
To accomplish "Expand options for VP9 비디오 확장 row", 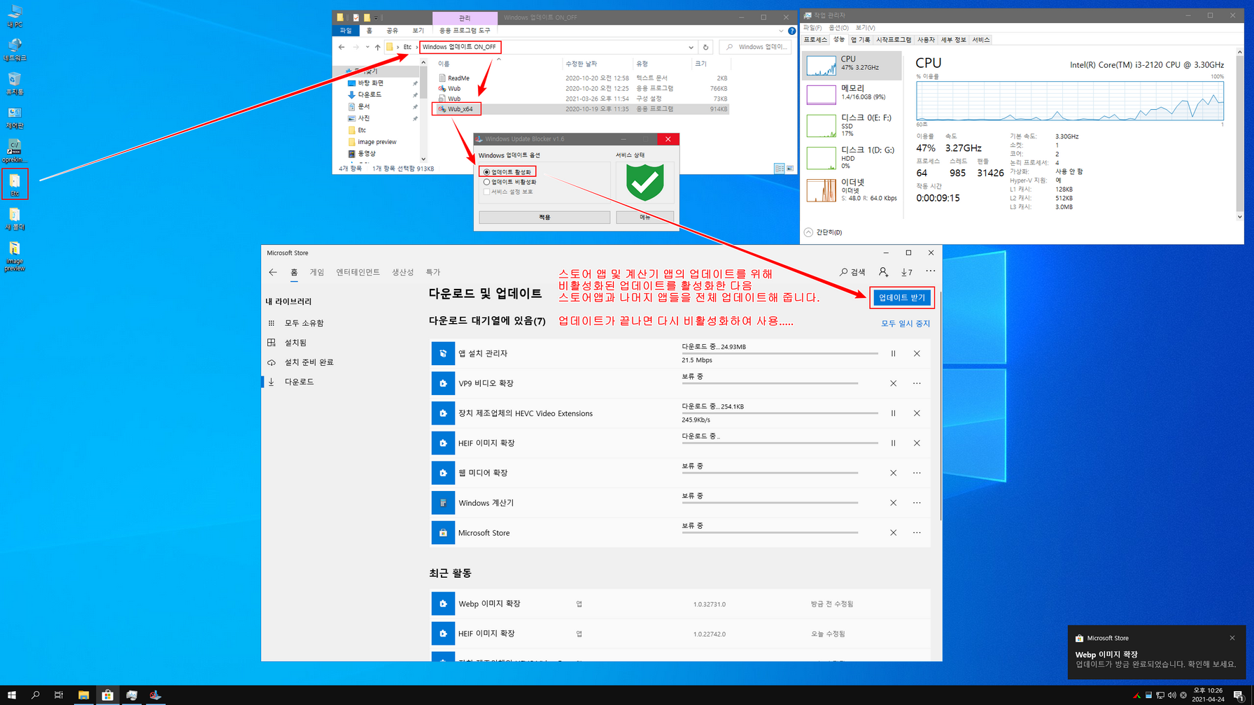I will click(917, 383).
